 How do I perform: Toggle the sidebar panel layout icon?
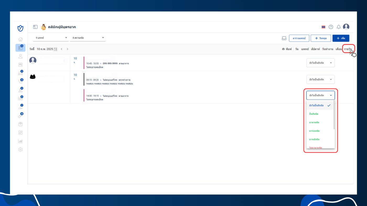pos(35,27)
